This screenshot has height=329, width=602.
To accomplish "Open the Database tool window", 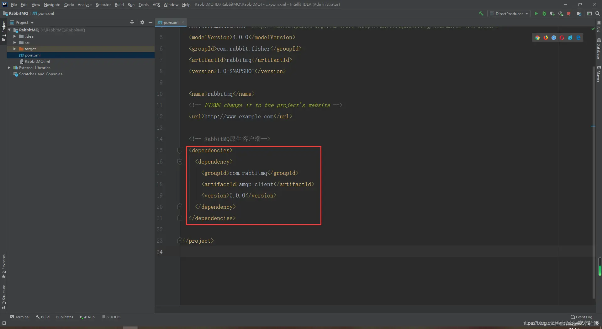I will coord(599,49).
